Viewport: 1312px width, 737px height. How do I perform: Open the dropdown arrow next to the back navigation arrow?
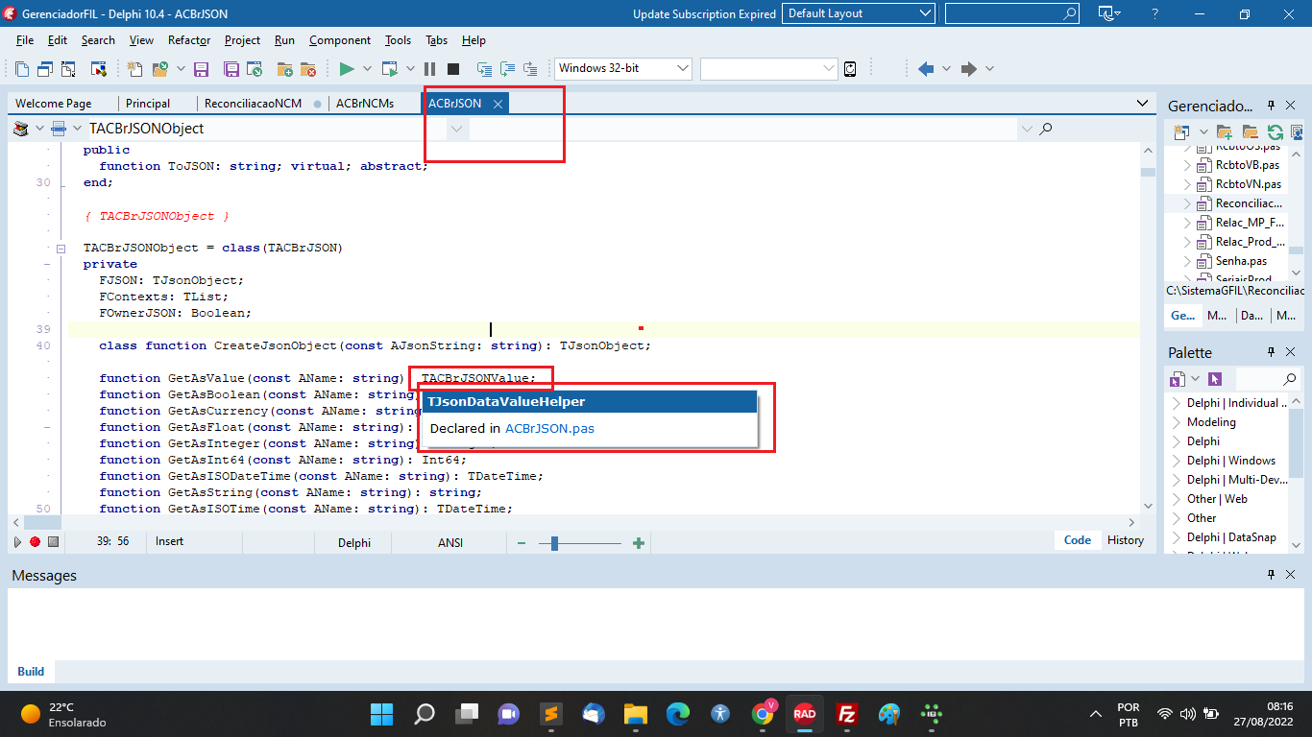pos(946,69)
